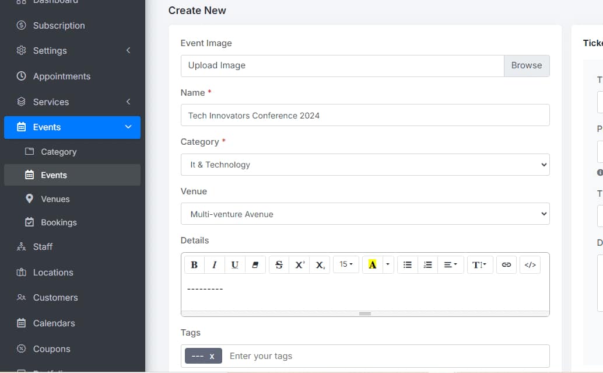
Task: Switch editor to code view
Action: 530,264
